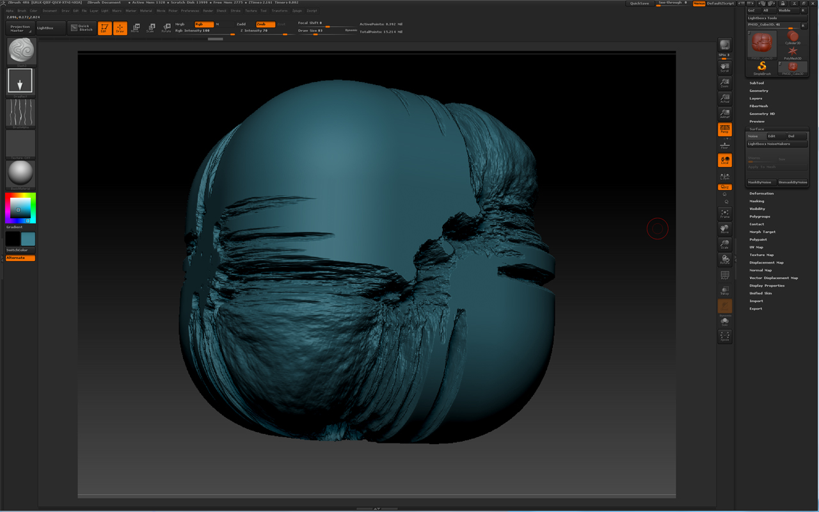Image resolution: width=819 pixels, height=512 pixels.
Task: Click the Xpose icon
Action: coord(724,335)
